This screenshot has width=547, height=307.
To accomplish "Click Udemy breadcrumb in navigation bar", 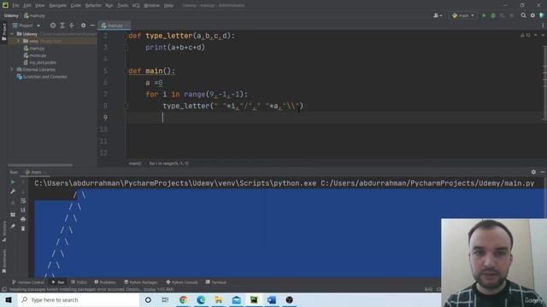I will [11, 15].
